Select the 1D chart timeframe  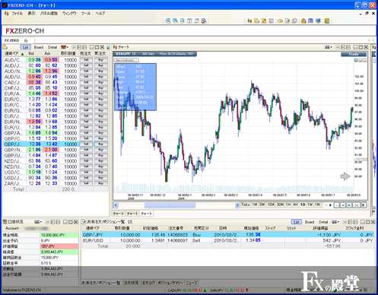(303, 205)
